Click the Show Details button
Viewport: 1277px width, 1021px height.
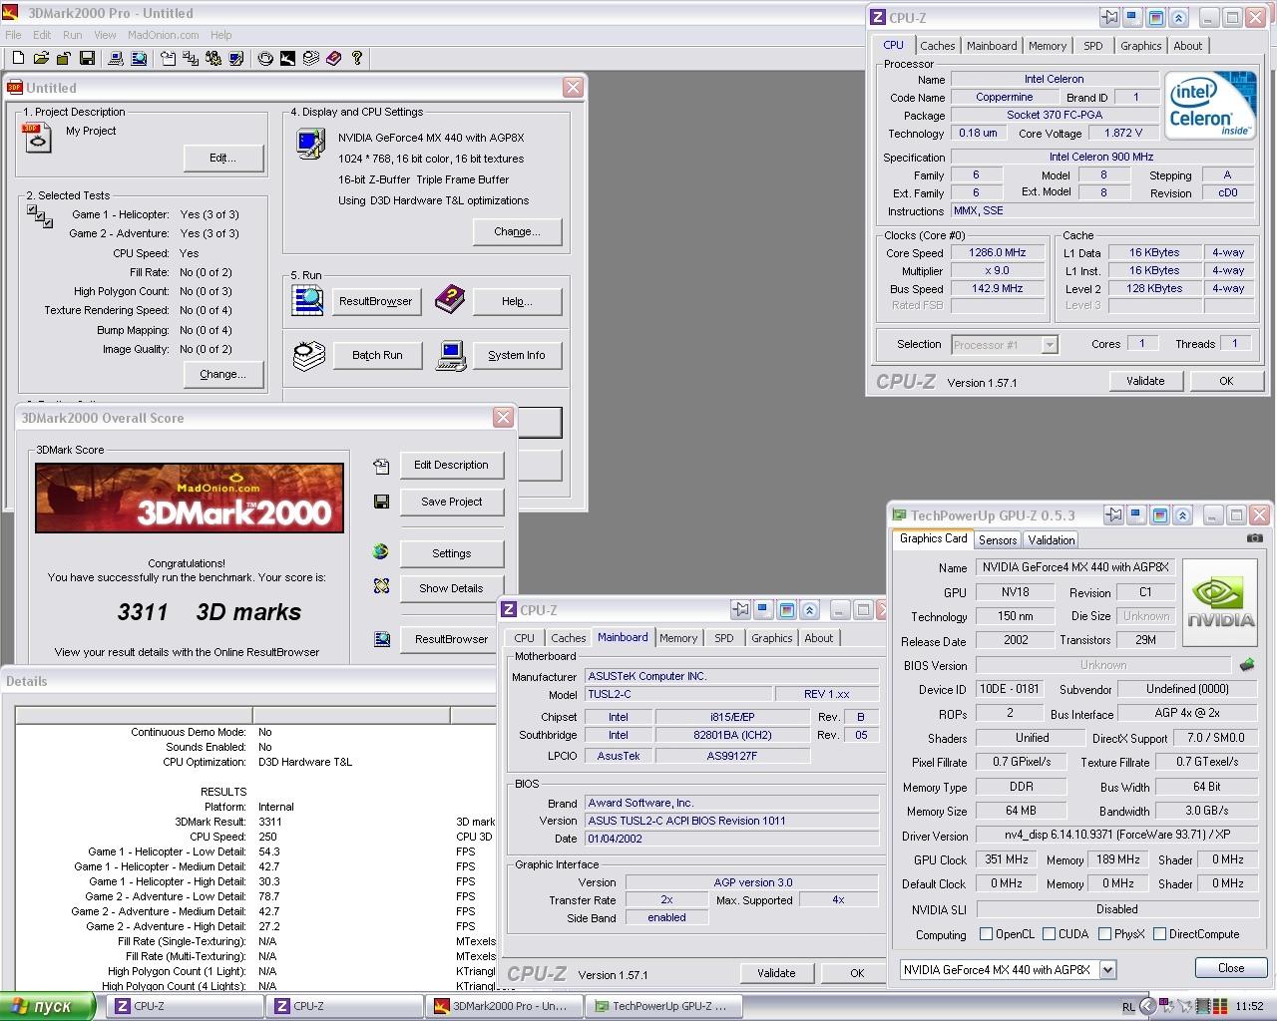click(451, 588)
